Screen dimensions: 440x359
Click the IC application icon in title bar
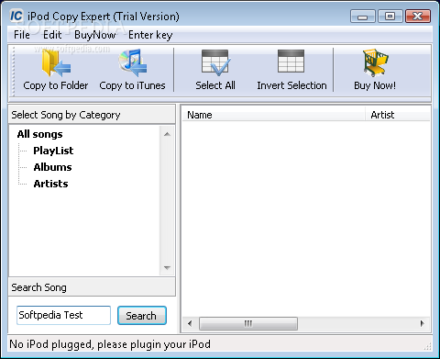click(16, 16)
